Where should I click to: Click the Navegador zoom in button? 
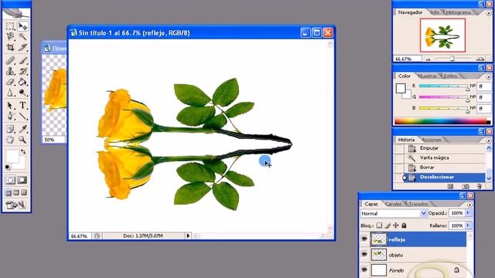pos(480,59)
